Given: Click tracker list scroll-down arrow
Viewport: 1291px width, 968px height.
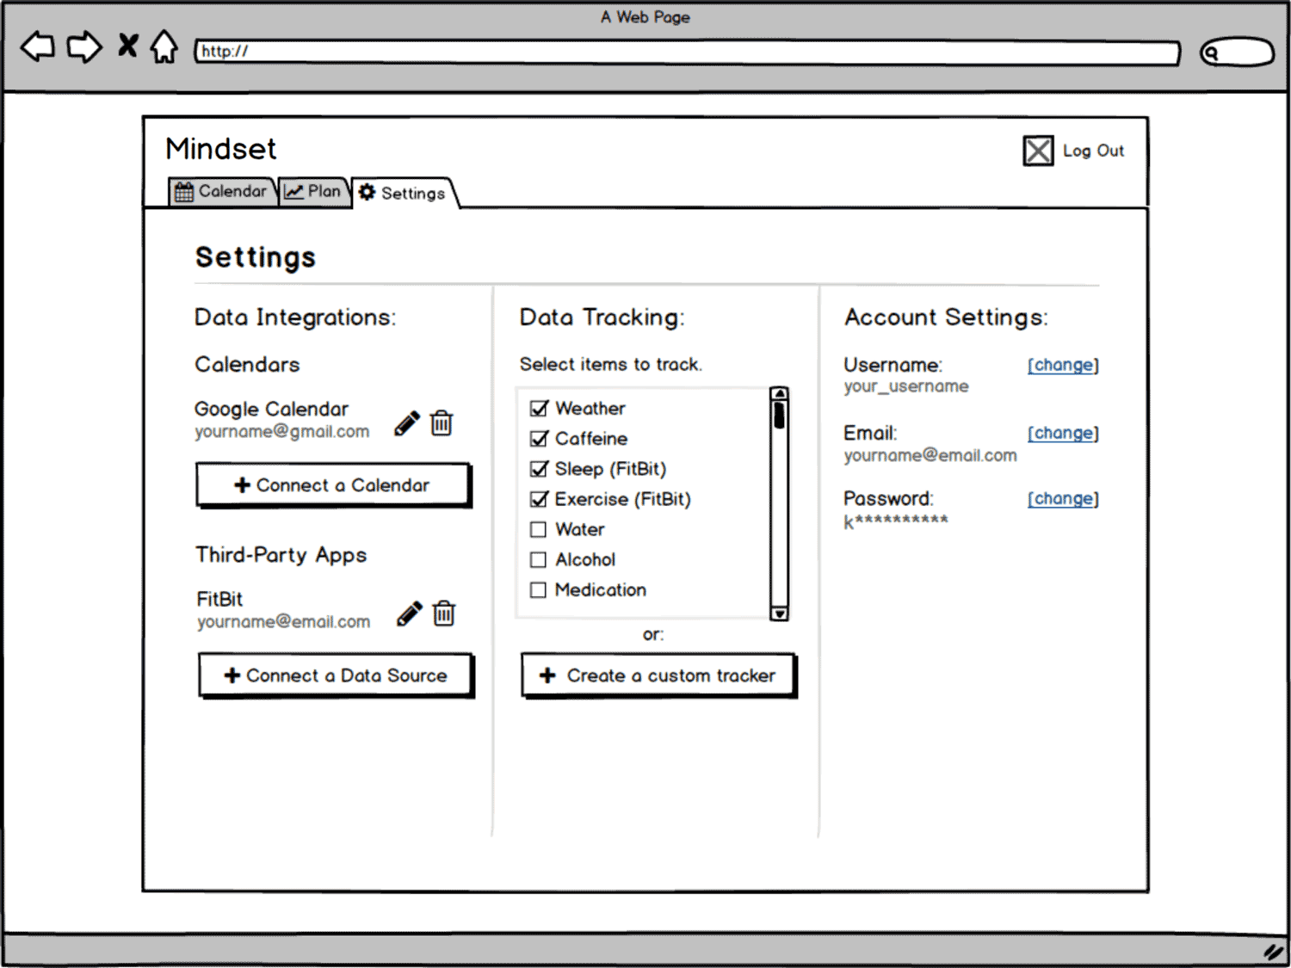Looking at the screenshot, I should pos(780,613).
